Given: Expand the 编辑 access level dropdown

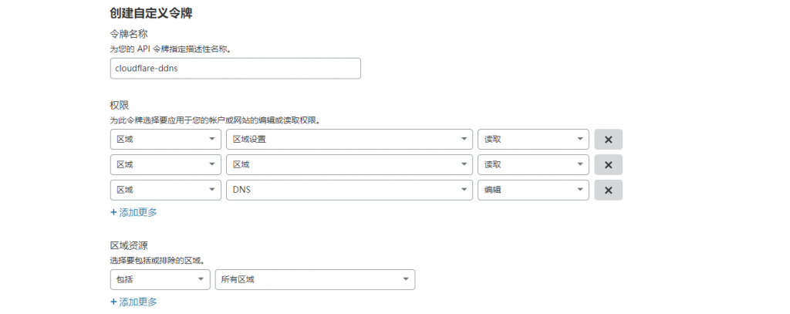Looking at the screenshot, I should pos(533,191).
